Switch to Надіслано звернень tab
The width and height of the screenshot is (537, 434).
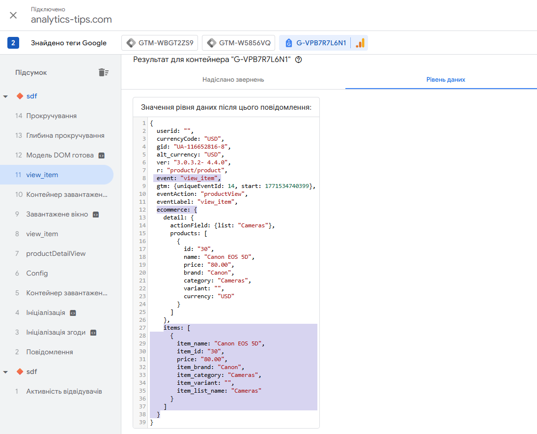click(x=233, y=79)
